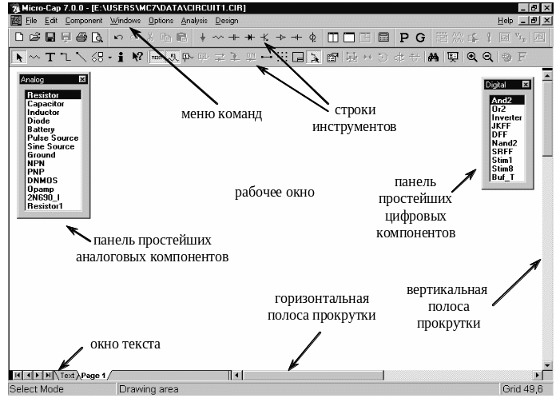Viewport: 556px width, 398px height.
Task: Click the Zoom Out magnifier
Action: 488,57
